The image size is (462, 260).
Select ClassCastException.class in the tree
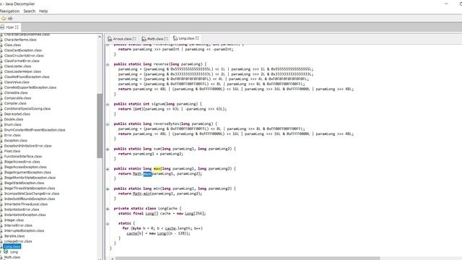click(23, 50)
